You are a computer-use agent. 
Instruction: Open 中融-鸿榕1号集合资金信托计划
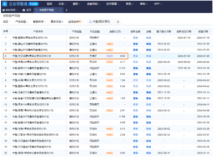[x=29, y=129]
